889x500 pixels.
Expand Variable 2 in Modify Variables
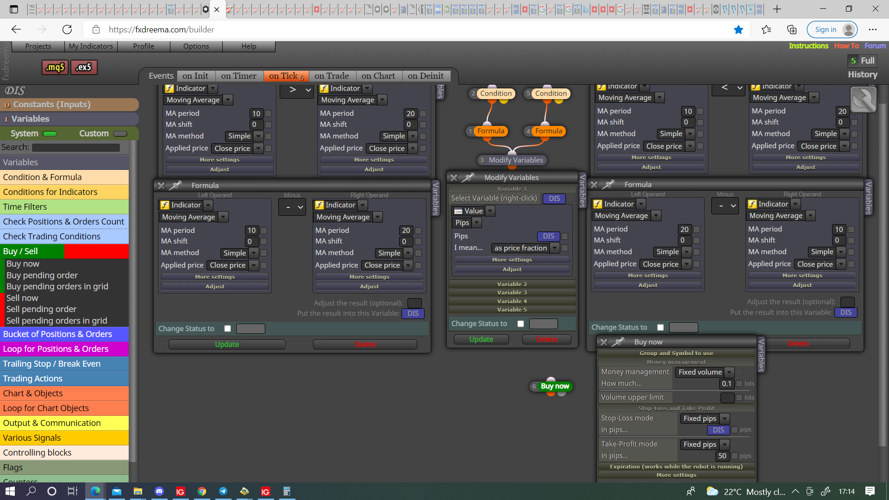pos(512,284)
